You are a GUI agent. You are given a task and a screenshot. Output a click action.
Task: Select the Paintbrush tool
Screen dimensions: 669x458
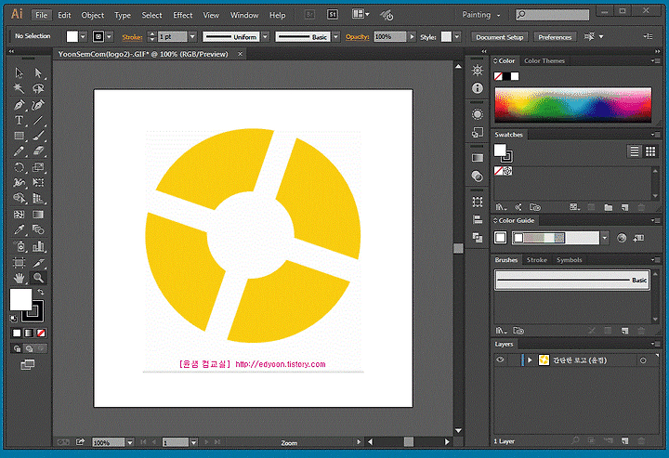38,136
